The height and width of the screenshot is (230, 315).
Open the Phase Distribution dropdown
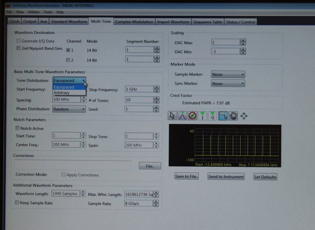tap(69, 109)
